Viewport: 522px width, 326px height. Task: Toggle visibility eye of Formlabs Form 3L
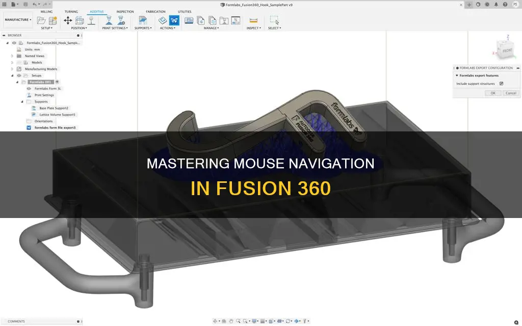(29, 89)
